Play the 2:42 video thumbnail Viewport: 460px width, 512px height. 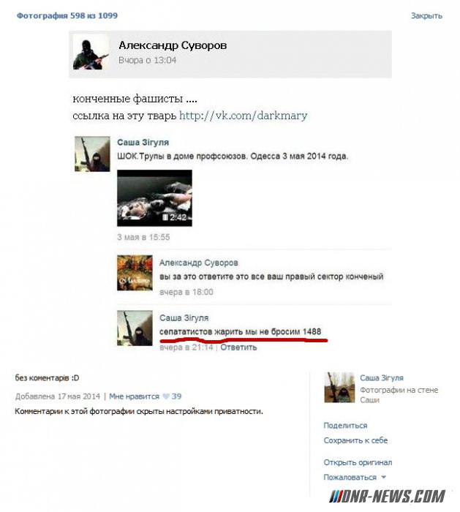click(x=154, y=198)
